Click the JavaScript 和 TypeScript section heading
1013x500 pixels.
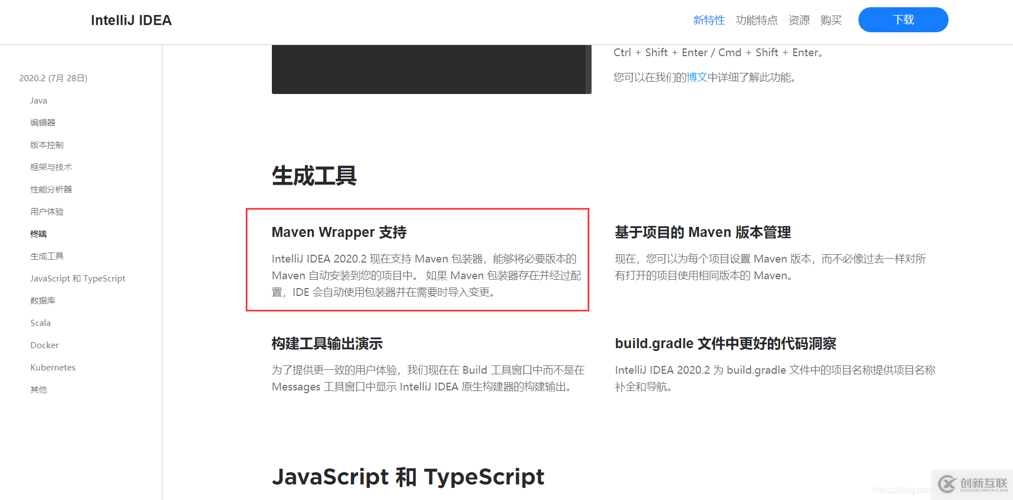coord(408,477)
